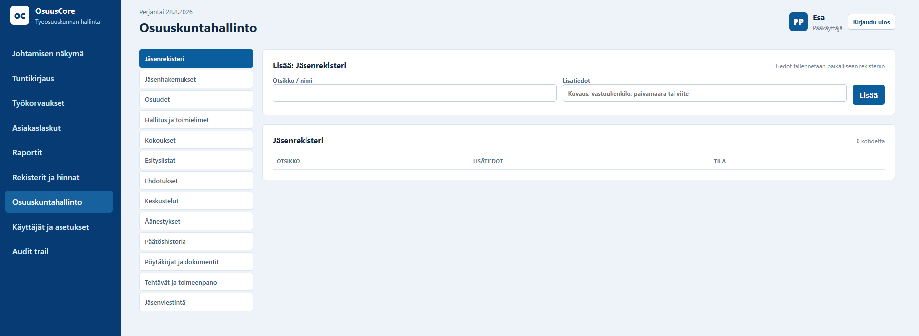Open Esityslistat tab
The image size is (919, 336).
tap(196, 160)
